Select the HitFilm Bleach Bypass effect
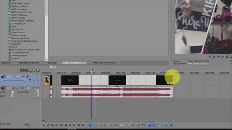This screenshot has height=130, width=232. pyautogui.click(x=21, y=3)
